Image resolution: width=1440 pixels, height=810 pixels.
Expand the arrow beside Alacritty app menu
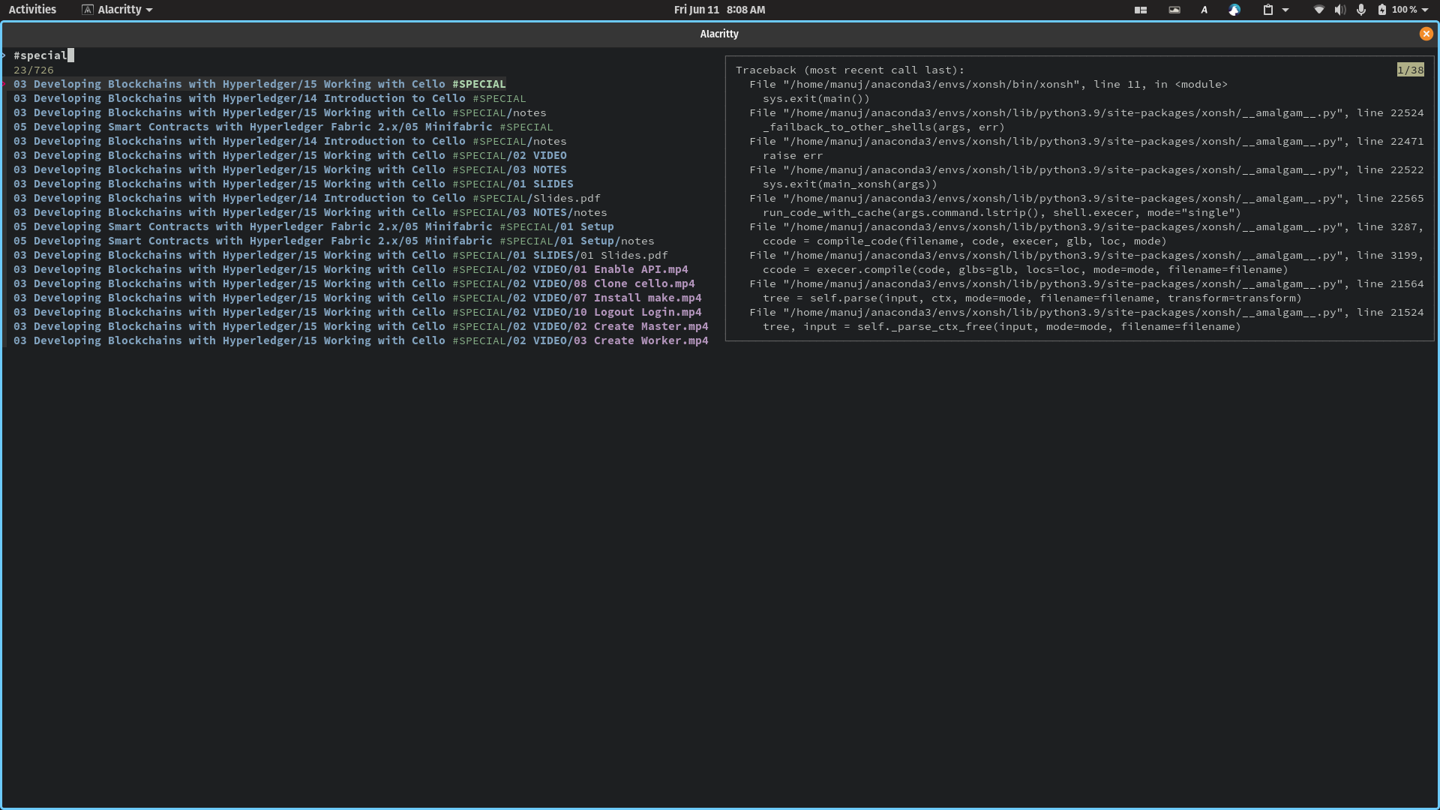(x=149, y=10)
